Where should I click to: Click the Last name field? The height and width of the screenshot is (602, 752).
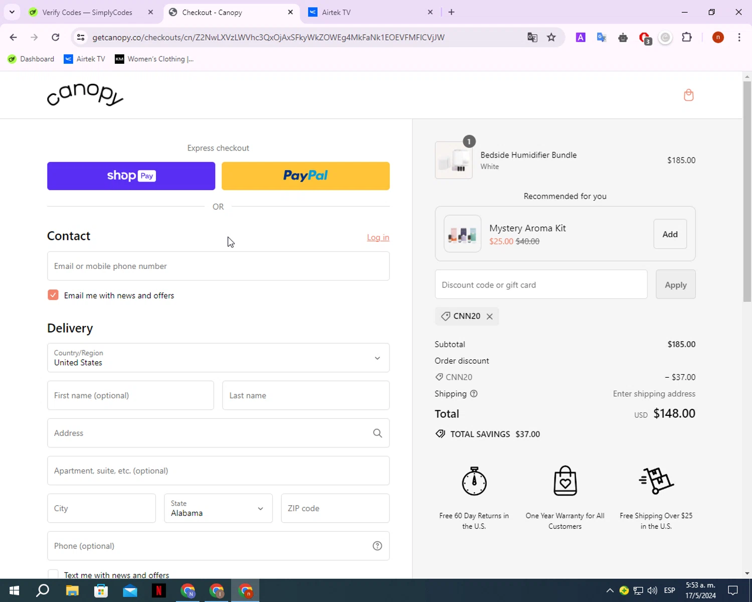point(306,395)
